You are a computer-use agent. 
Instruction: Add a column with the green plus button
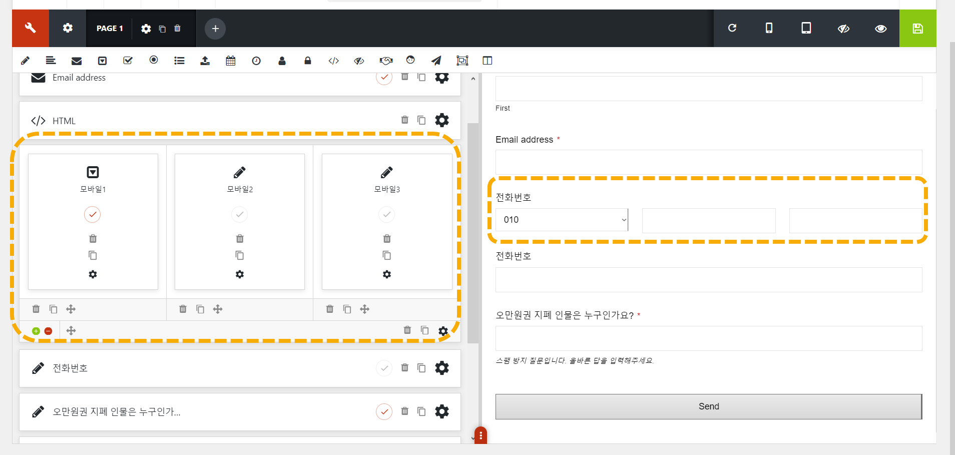coord(36,330)
